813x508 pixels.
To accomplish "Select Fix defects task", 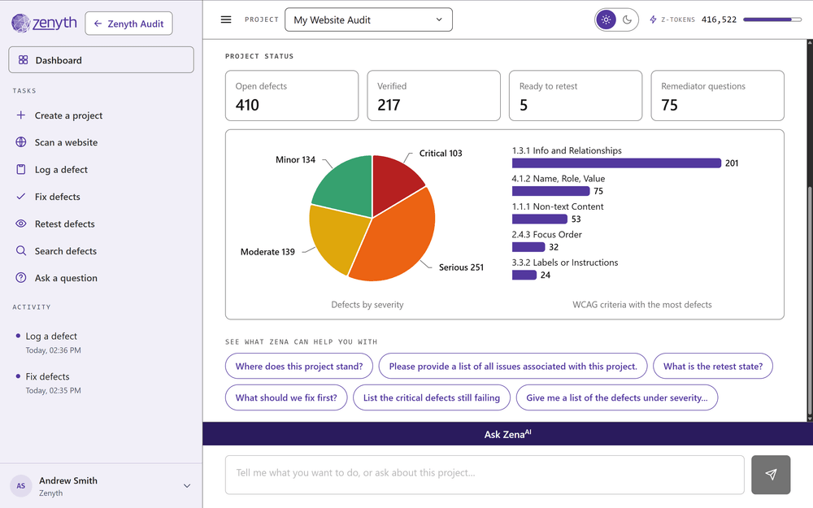I will pos(57,197).
